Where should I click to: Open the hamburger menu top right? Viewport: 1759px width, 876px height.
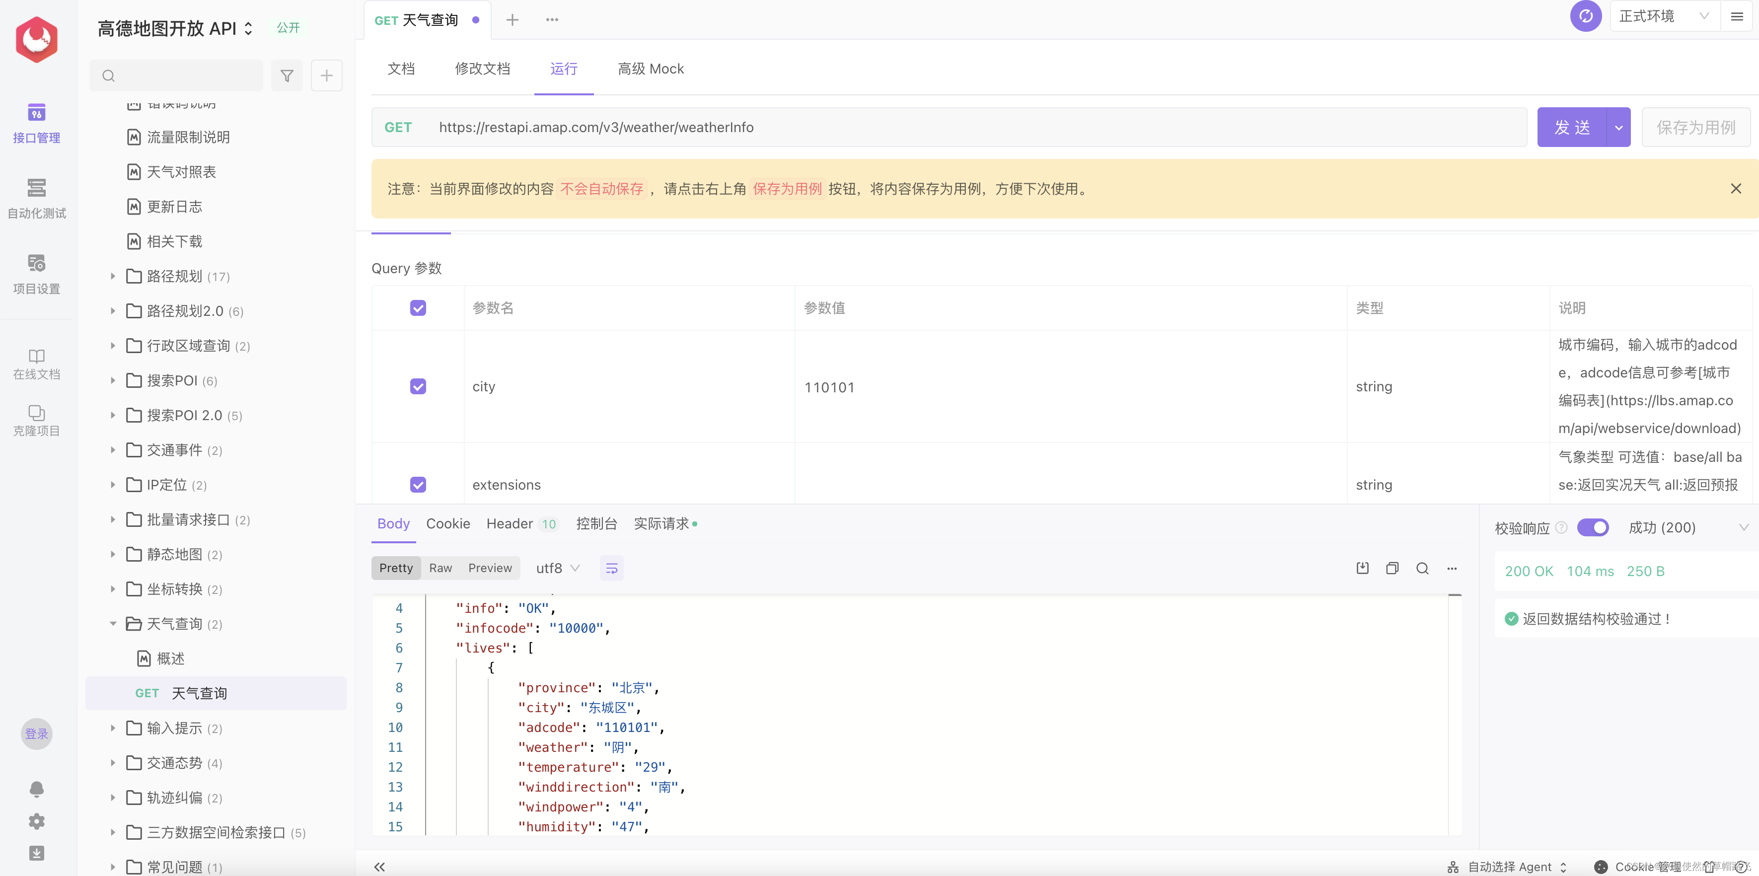pyautogui.click(x=1737, y=16)
